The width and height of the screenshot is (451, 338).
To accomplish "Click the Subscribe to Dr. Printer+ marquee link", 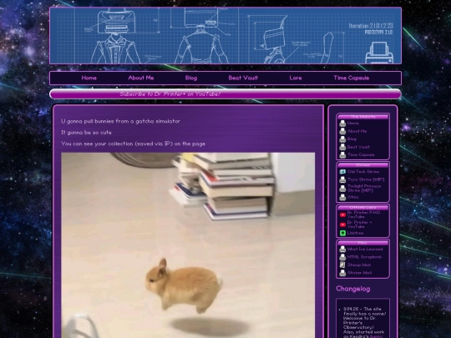I will pyautogui.click(x=170, y=94).
